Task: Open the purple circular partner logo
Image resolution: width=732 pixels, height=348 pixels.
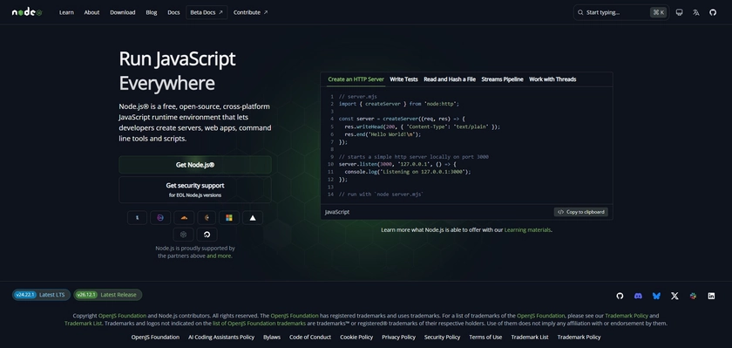Action: [160, 218]
